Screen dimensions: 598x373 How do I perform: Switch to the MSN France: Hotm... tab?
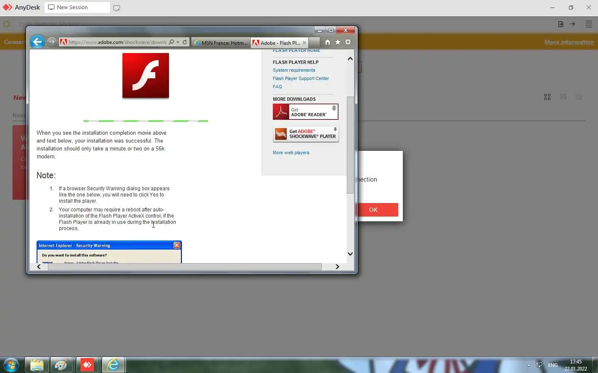tap(221, 43)
